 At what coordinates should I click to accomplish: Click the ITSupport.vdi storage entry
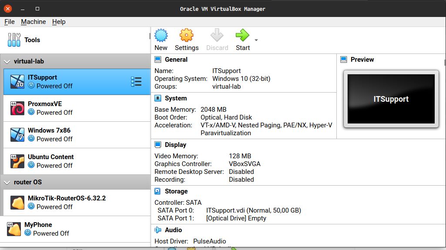coord(253,210)
